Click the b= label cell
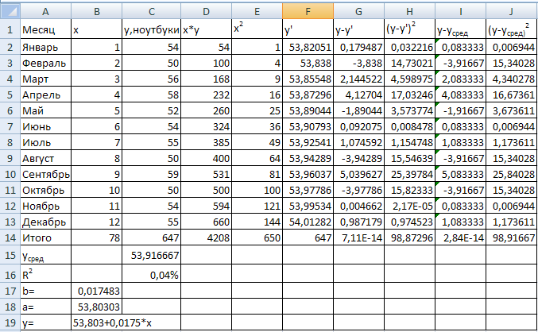This screenshot has width=538, height=332. 45,291
